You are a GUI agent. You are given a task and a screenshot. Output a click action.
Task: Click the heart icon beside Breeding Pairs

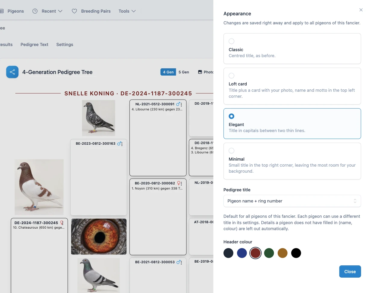[74, 11]
